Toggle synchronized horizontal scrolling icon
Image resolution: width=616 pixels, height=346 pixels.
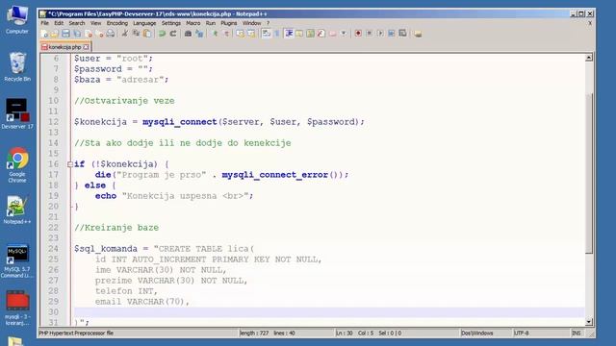tap(251, 34)
